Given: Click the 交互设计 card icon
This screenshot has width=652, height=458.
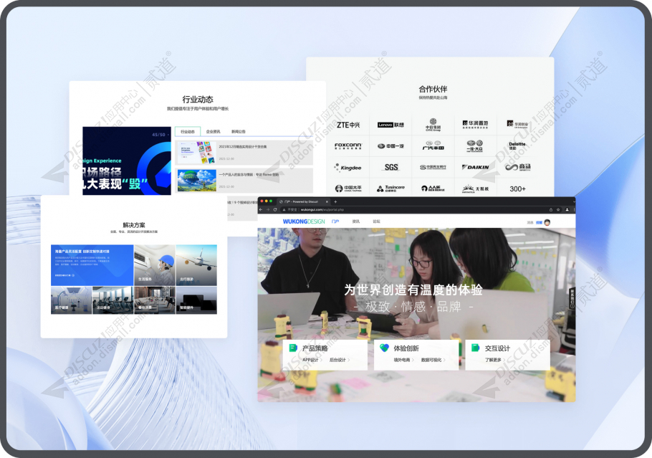Looking at the screenshot, I should (x=475, y=348).
